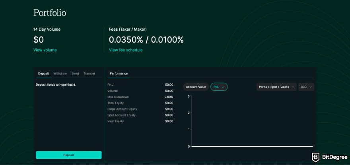
Task: Click the Fees (Taker / Maker) label
Action: pyautogui.click(x=128, y=29)
